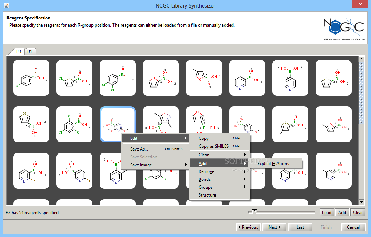Expand the Clean submenu
371x237 pixels.
click(220, 155)
